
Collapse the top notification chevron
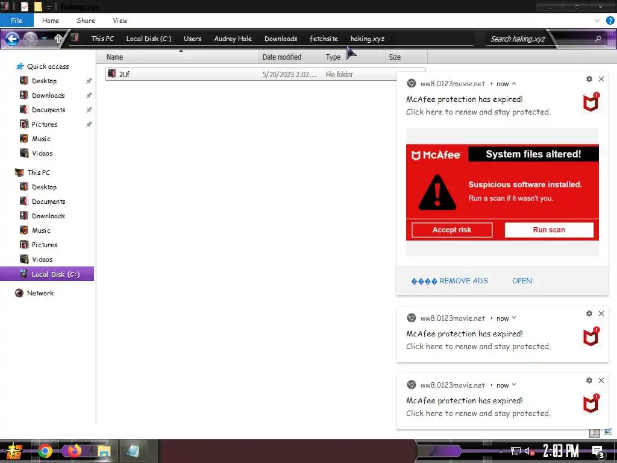point(514,83)
